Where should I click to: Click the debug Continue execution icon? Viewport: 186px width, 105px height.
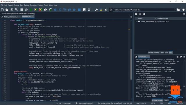click(x=74, y=10)
